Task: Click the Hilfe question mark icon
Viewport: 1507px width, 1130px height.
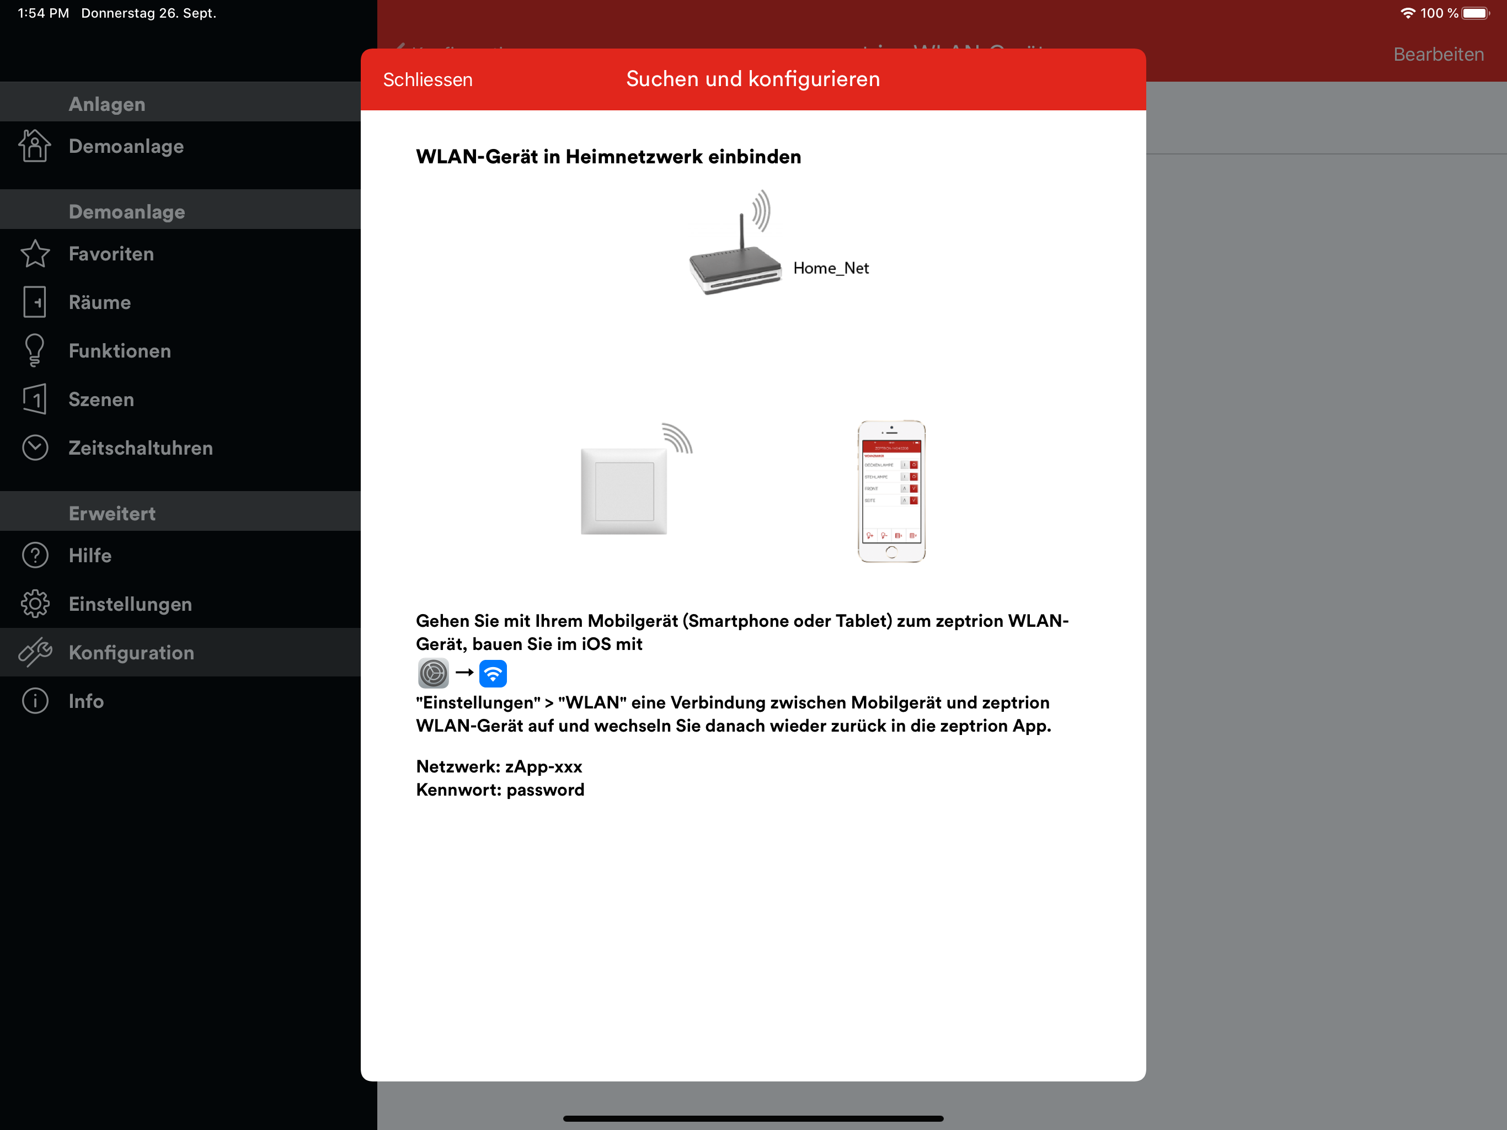Action: (34, 555)
